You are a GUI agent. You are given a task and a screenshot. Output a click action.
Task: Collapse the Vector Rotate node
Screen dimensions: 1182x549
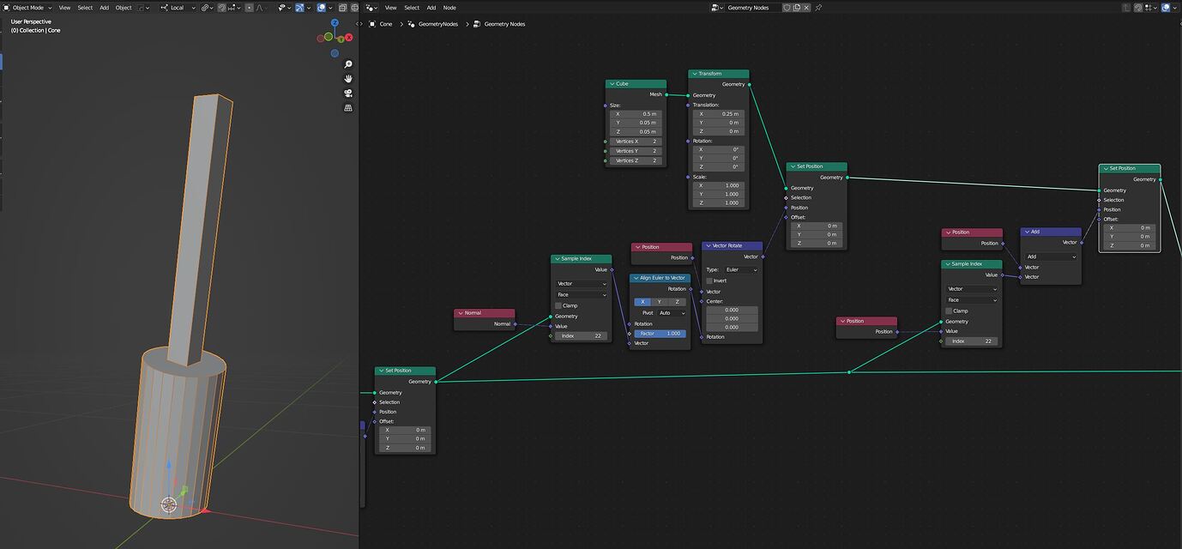707,245
